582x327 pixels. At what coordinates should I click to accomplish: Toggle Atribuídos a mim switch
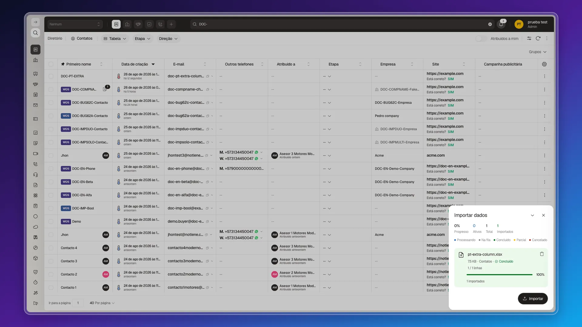[481, 38]
